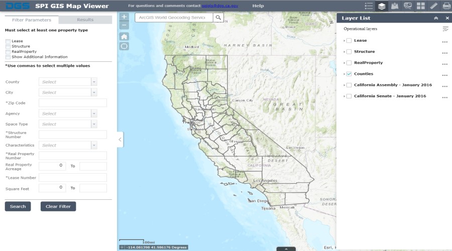The width and height of the screenshot is (452, 251).
Task: Open the Print widget icon
Action: coord(446,6)
